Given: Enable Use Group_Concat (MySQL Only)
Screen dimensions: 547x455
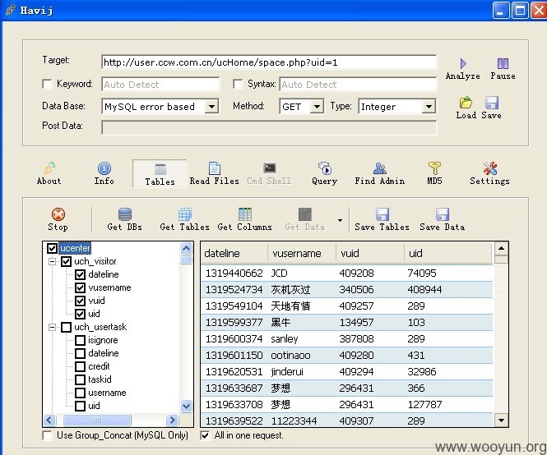Looking at the screenshot, I should [47, 435].
